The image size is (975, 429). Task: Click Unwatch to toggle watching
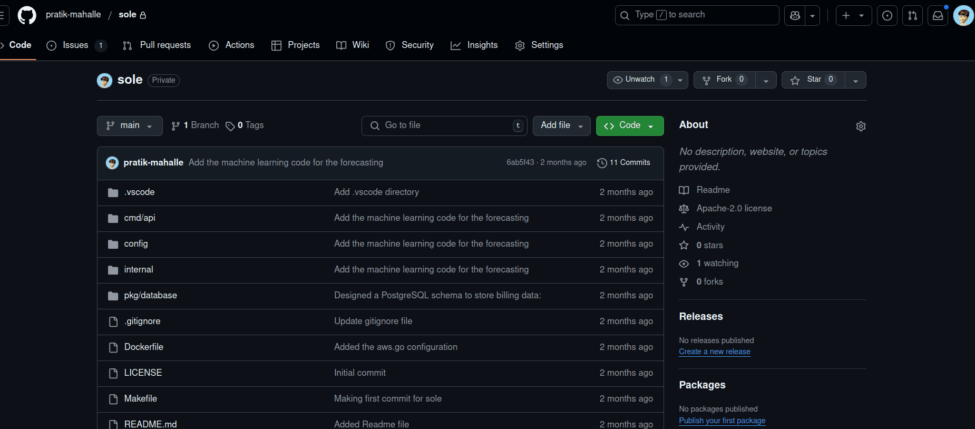point(640,80)
